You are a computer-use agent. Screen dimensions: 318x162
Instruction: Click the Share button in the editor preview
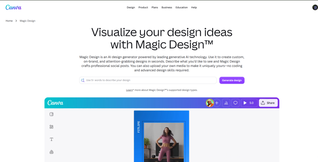268,103
